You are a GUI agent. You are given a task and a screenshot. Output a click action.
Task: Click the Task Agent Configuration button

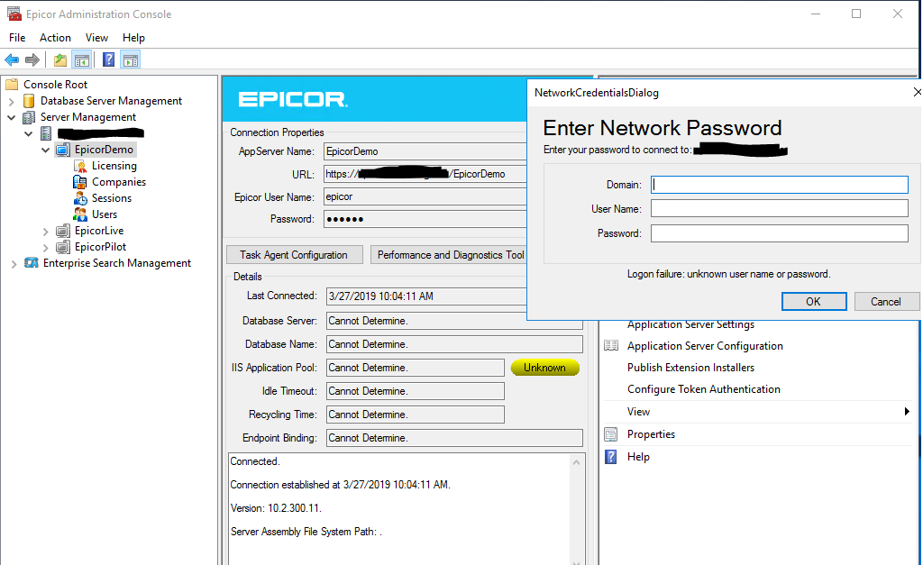coord(294,255)
